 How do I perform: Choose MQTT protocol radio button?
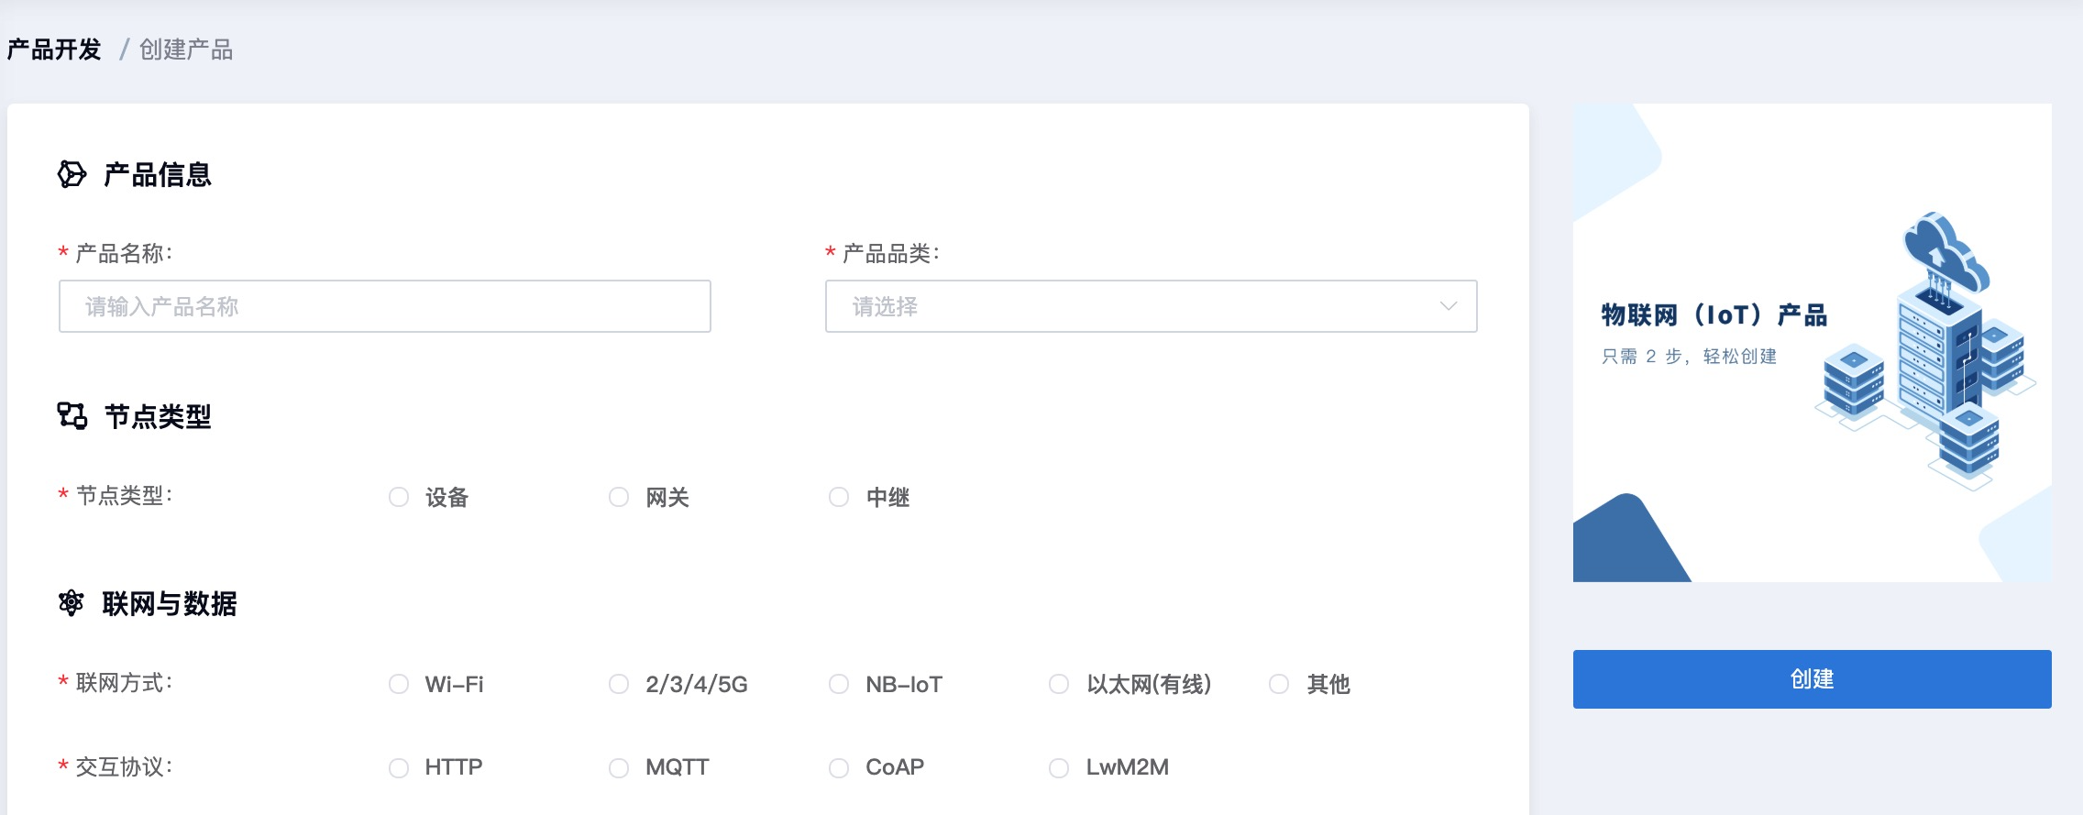(x=619, y=767)
